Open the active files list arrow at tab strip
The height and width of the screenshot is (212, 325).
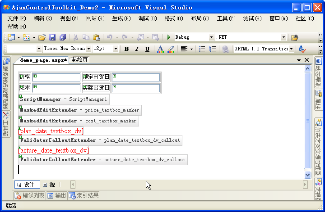[299, 60]
